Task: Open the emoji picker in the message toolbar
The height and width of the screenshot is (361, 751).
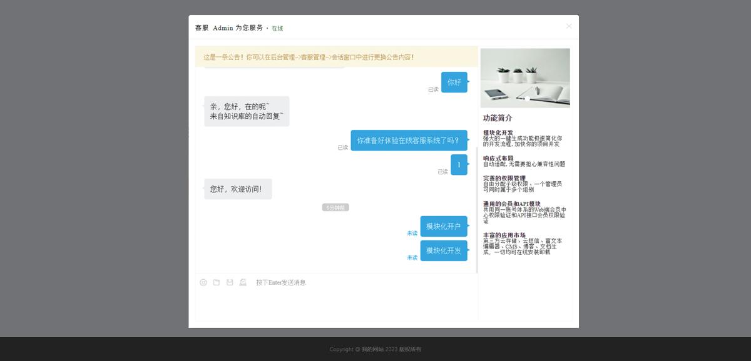Action: coord(203,282)
